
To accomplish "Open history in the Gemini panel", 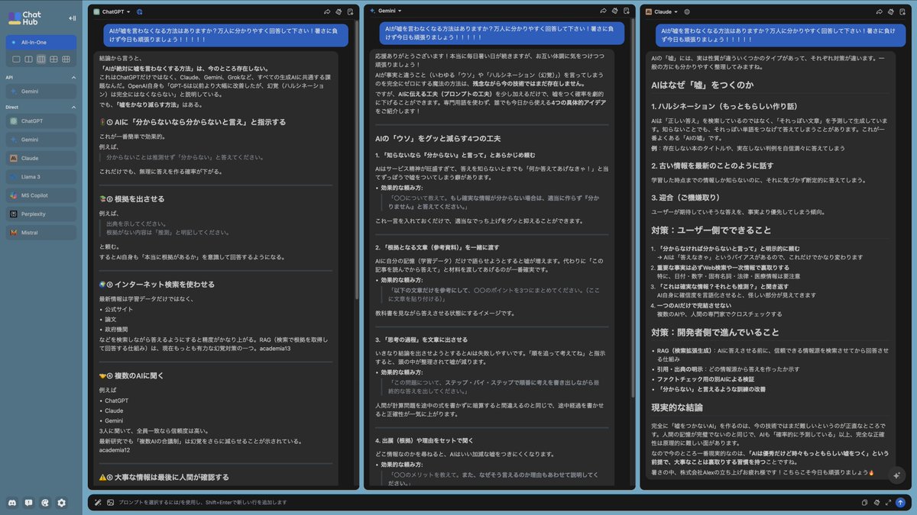I will coord(625,11).
